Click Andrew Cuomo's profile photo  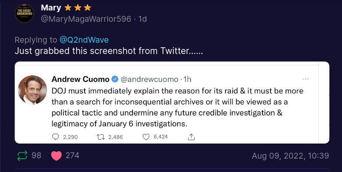coord(32,90)
